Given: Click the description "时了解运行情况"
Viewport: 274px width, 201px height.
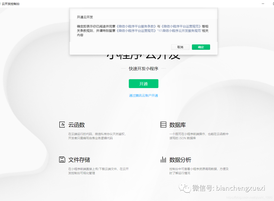Looking at the screenshot, I should 180,173.
